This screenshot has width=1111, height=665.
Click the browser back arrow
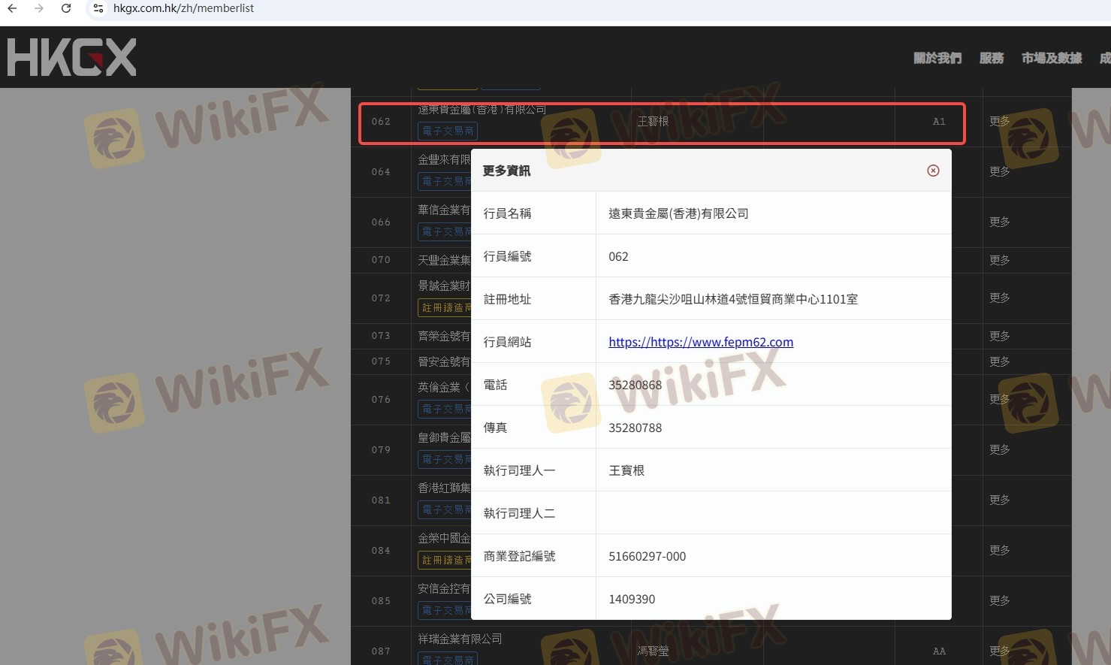[12, 8]
